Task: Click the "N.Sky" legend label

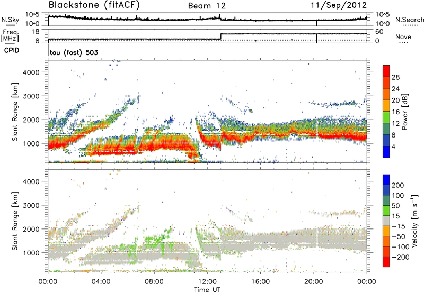Action: [x=10, y=20]
